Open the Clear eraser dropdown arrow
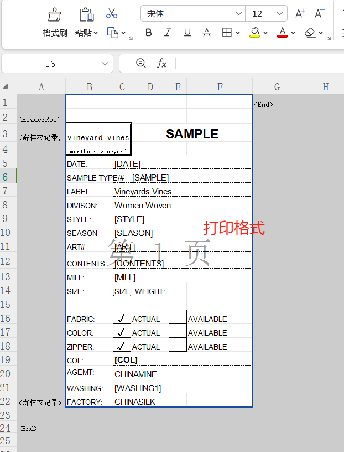Screen dimensions: 344x452 click(321, 33)
